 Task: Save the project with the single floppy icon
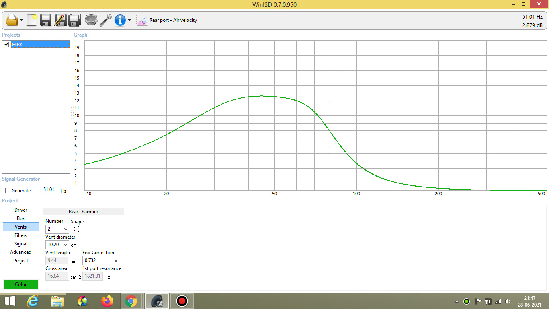(46, 20)
